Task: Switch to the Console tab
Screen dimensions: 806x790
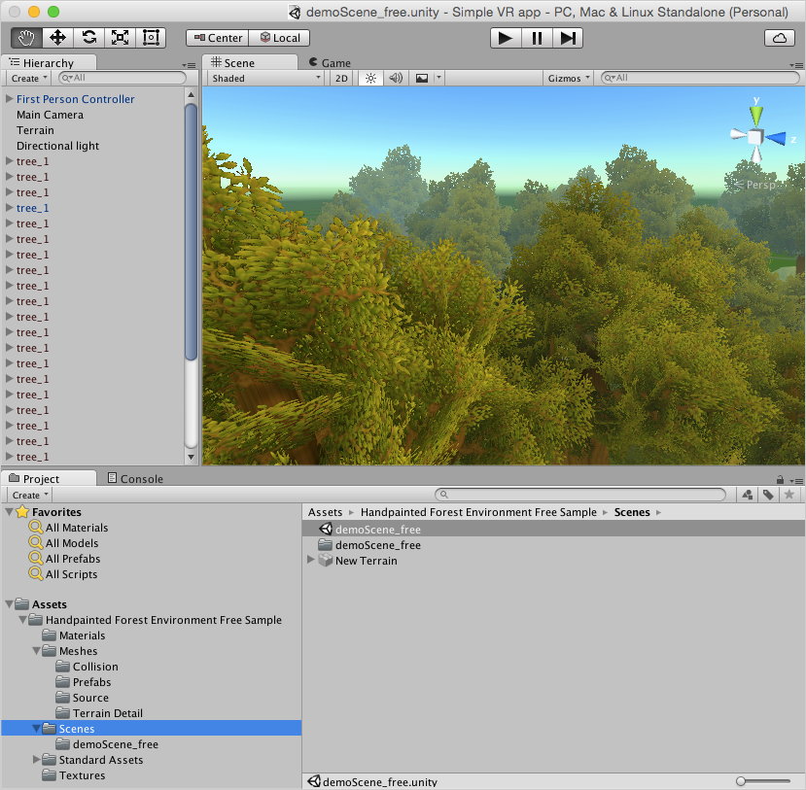Action: point(136,479)
